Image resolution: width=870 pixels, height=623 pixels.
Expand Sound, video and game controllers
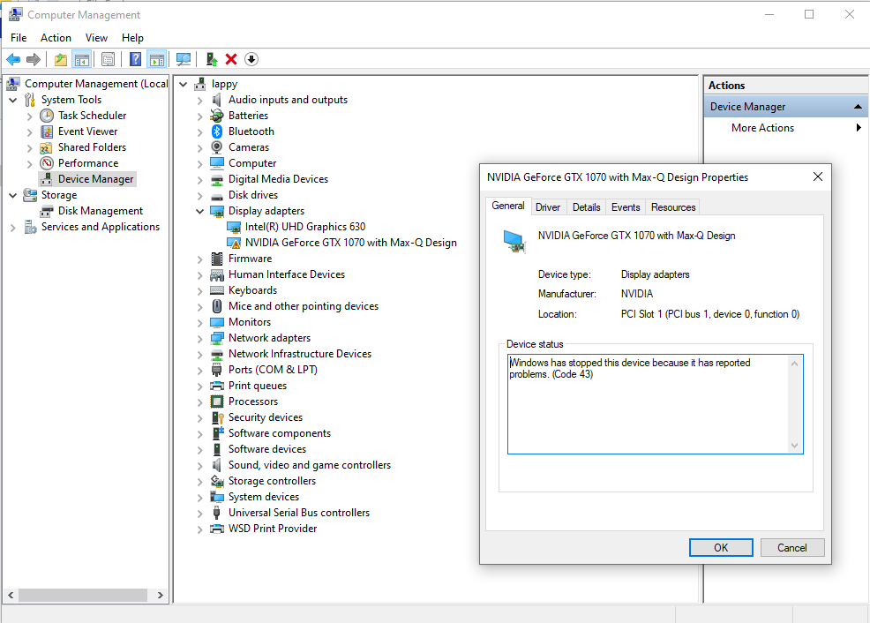(x=199, y=466)
